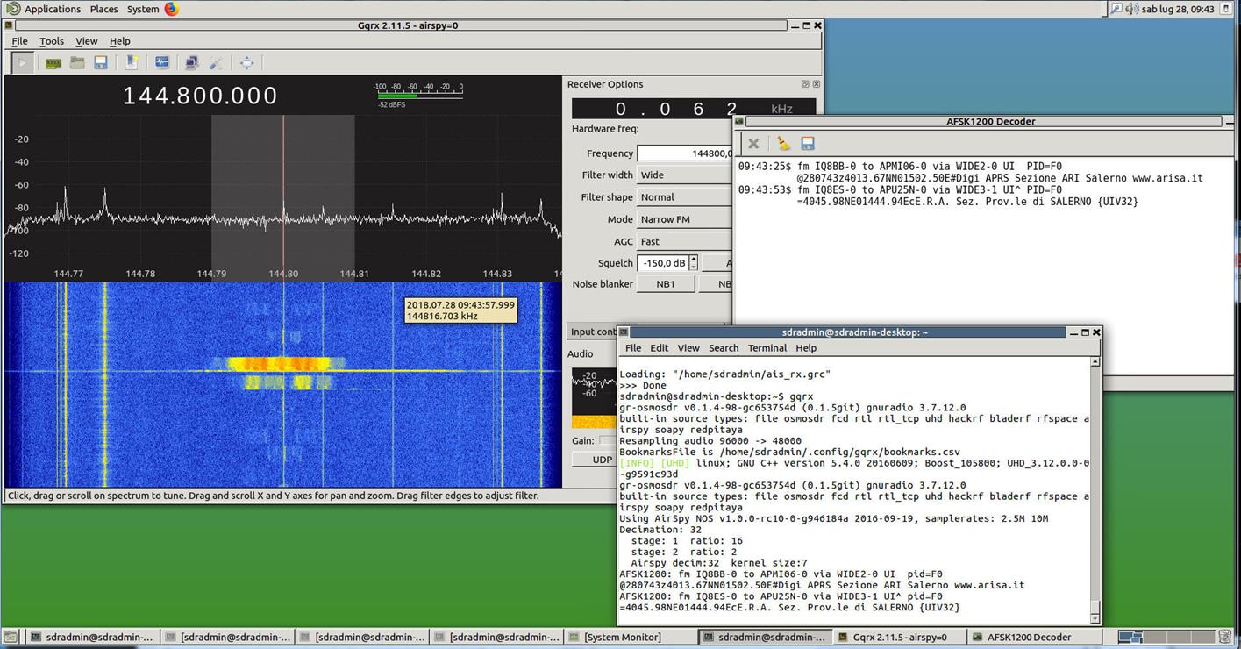Image resolution: width=1241 pixels, height=649 pixels.
Task: Open the terminal window's File menu
Action: pos(632,348)
